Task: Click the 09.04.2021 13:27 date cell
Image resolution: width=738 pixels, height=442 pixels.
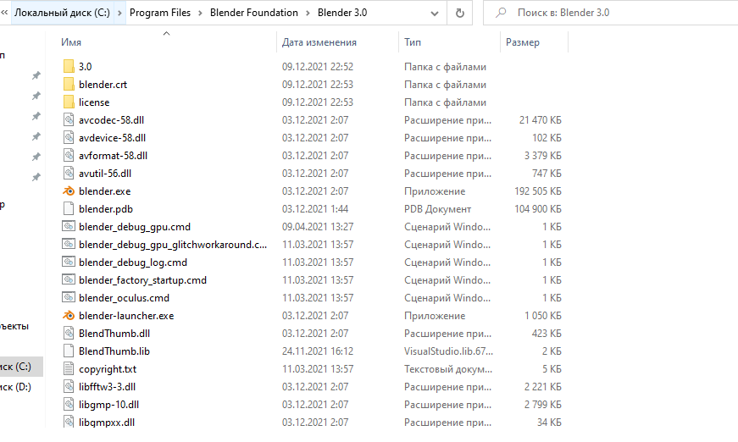Action: (317, 227)
